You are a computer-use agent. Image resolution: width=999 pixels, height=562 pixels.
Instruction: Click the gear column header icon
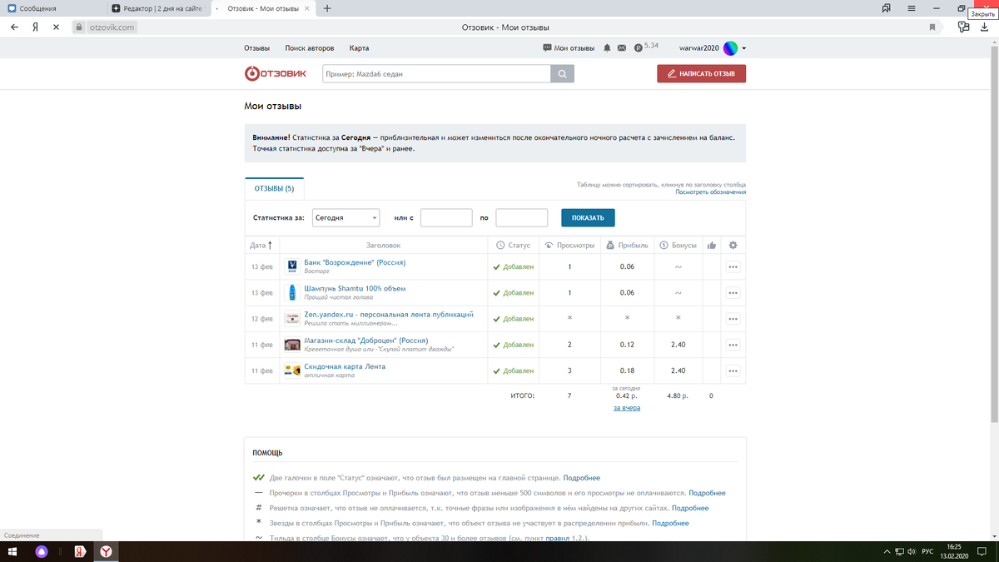pos(733,246)
